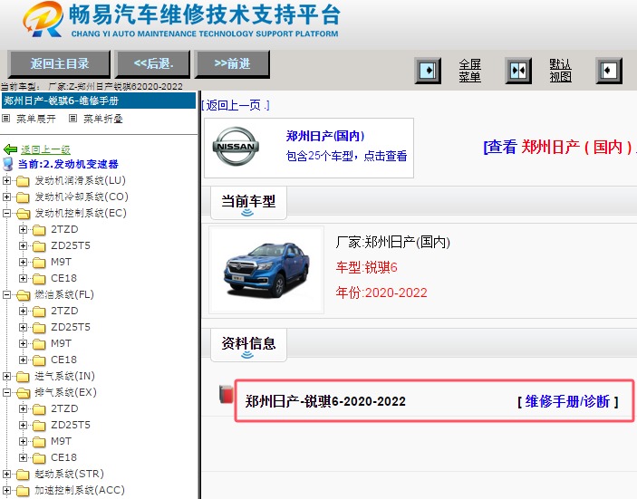Open the 维修手册/诊断 link

(x=567, y=401)
